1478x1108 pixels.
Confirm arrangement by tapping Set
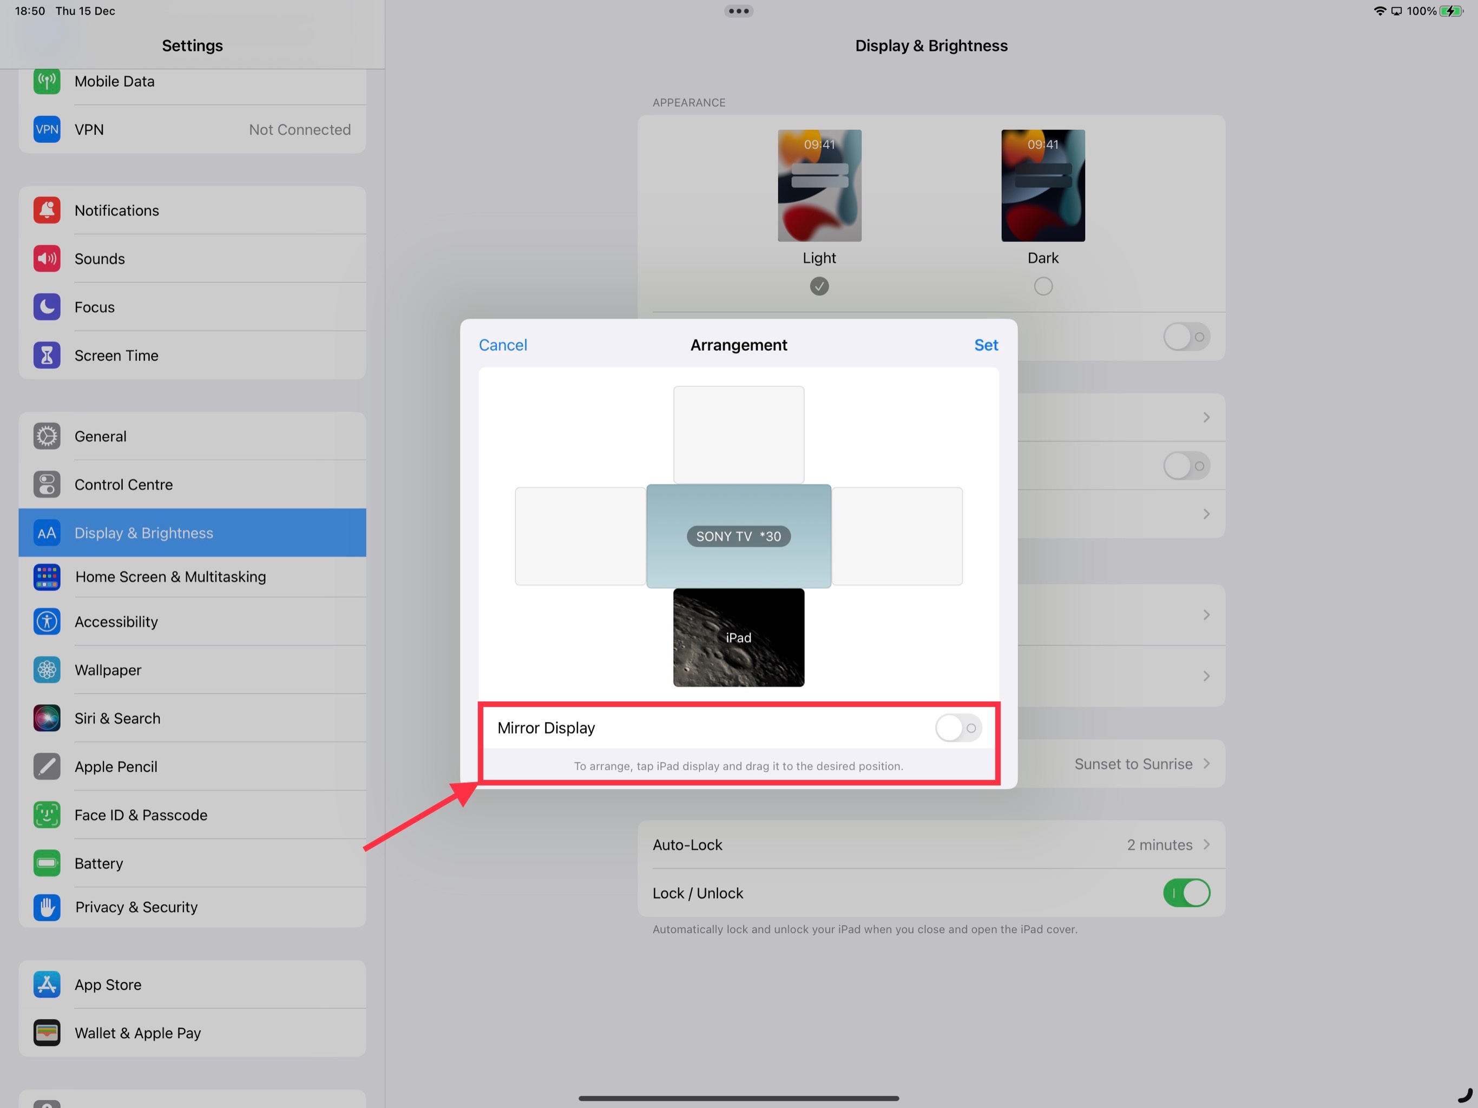coord(986,345)
